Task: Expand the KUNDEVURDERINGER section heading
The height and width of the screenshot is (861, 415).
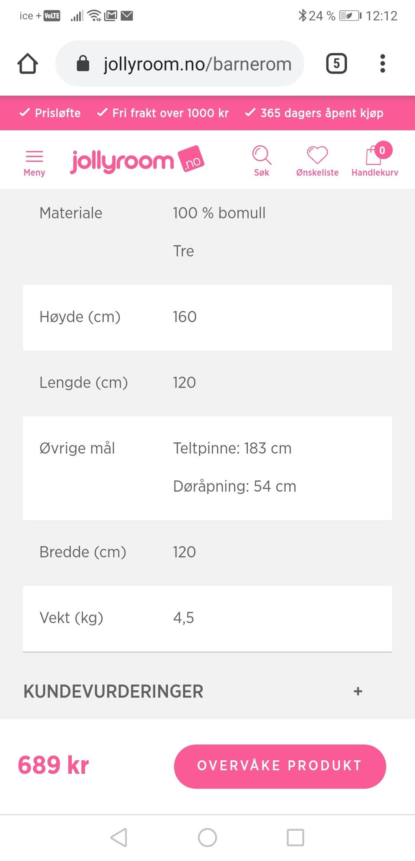Action: 113,691
